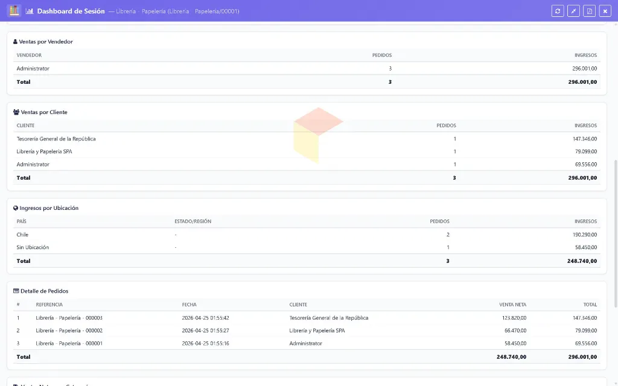Click PEDIDOS header in Ingresos por Ubicación

[439, 221]
